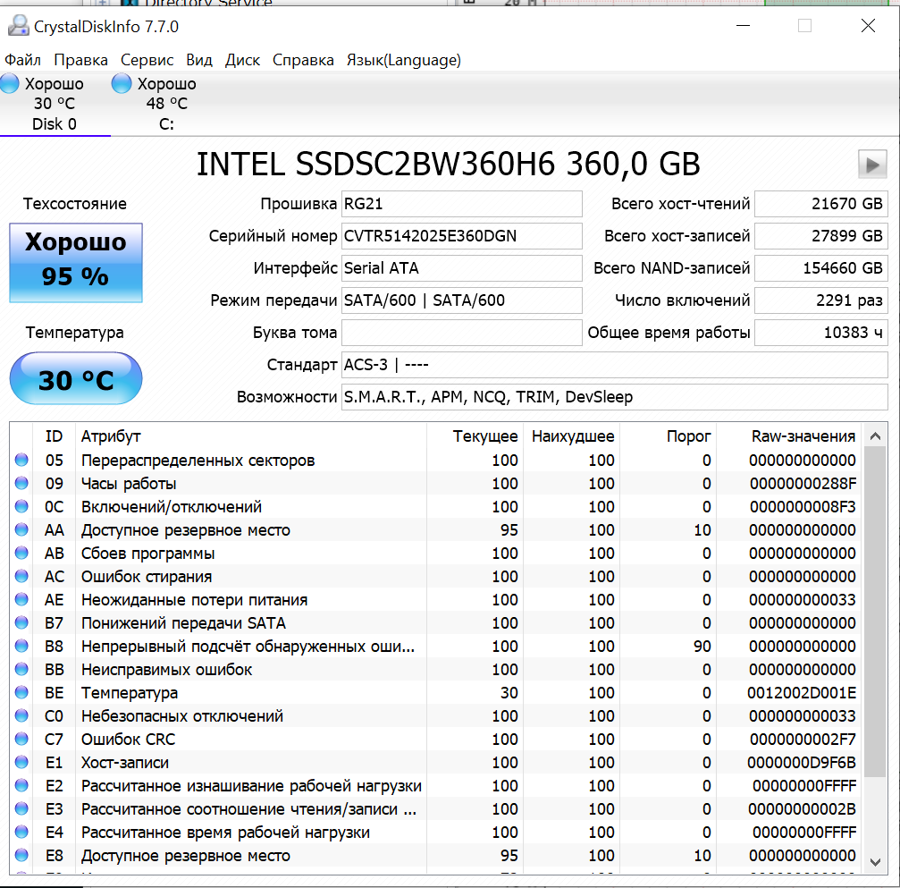Open the Справка menu
Image resolution: width=900 pixels, height=888 pixels.
303,60
